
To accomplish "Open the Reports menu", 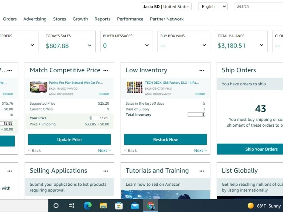I will tap(102, 19).
